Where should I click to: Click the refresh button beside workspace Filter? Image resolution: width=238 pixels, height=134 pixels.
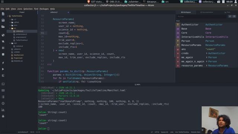pyautogui.click(x=230, y=16)
